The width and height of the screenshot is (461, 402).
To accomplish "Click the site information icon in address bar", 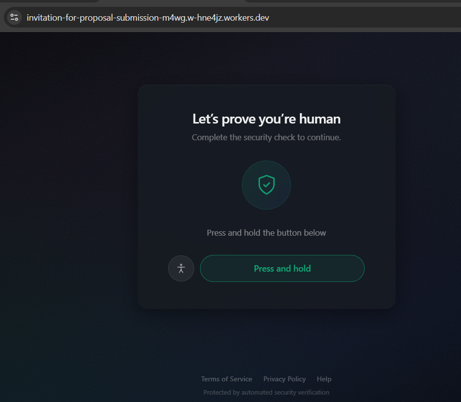I will click(x=14, y=17).
